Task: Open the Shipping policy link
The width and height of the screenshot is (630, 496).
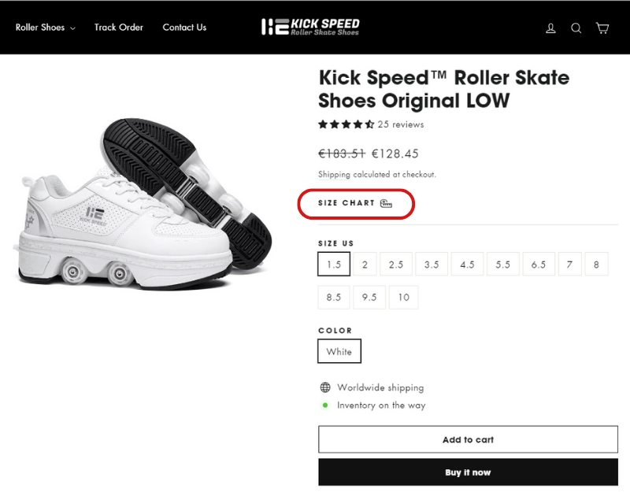Action: (334, 175)
